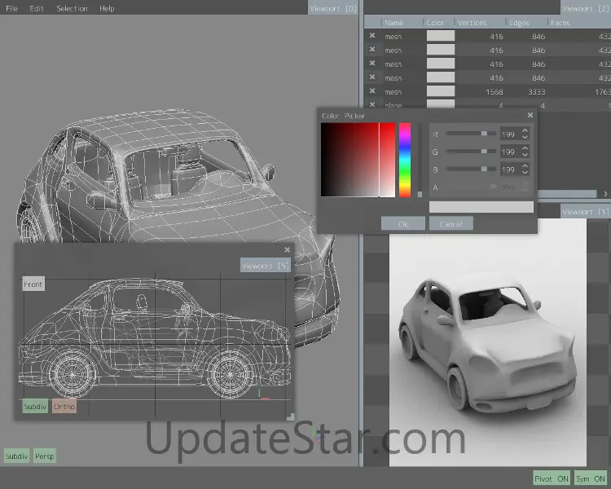Select the mesh row with 3333 edges

[487, 91]
